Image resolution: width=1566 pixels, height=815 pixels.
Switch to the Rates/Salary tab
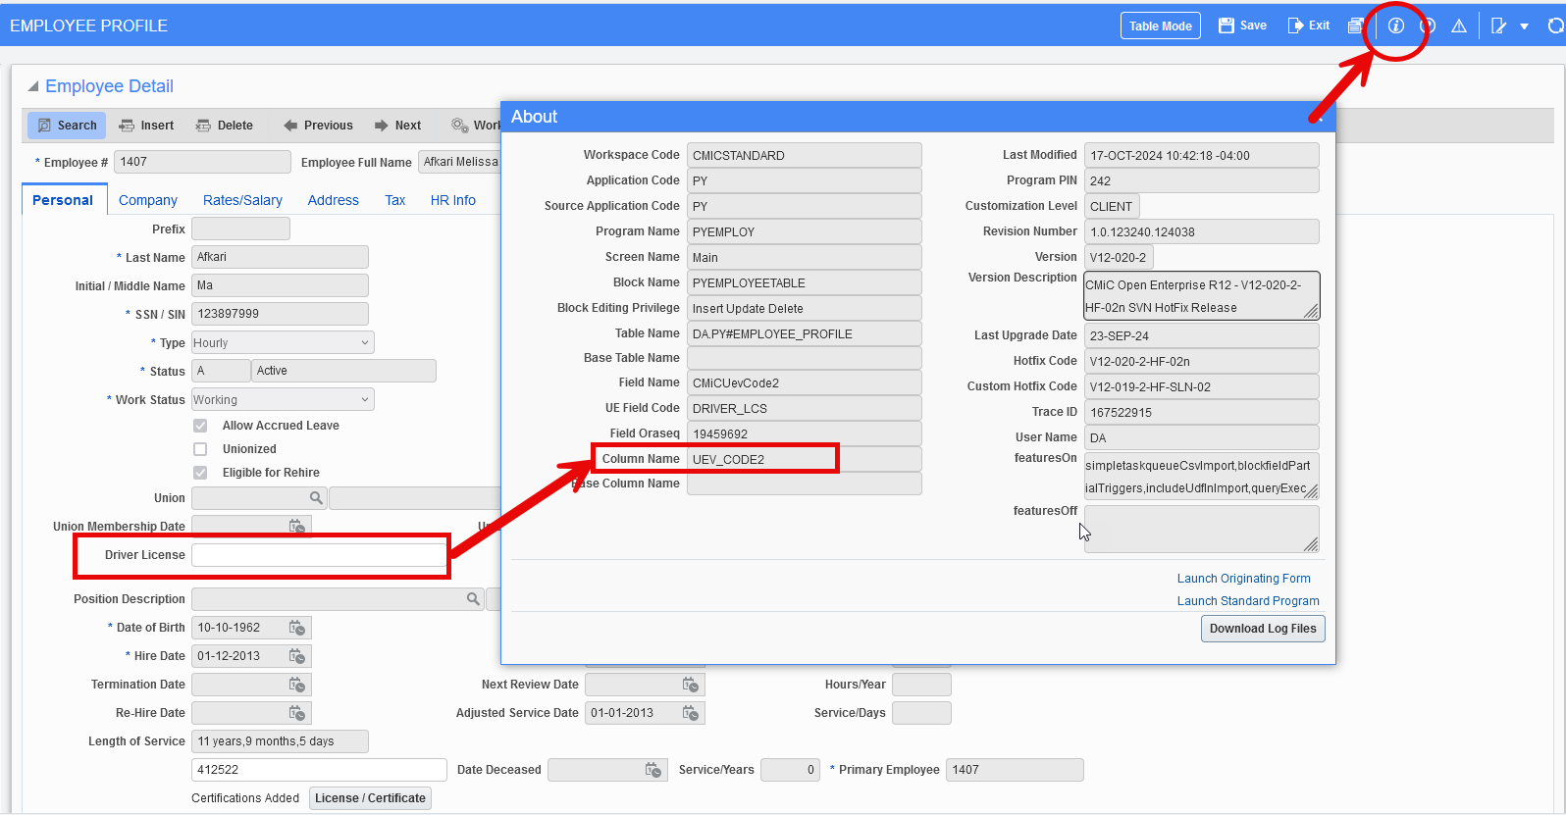tap(242, 200)
